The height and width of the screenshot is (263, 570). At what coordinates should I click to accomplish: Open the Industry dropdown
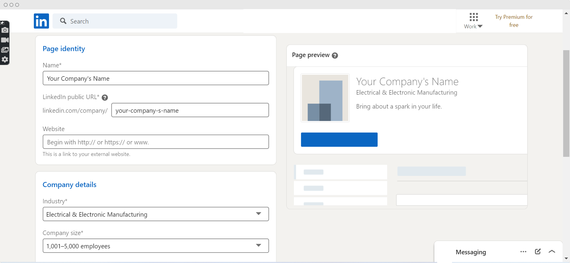[x=156, y=214]
